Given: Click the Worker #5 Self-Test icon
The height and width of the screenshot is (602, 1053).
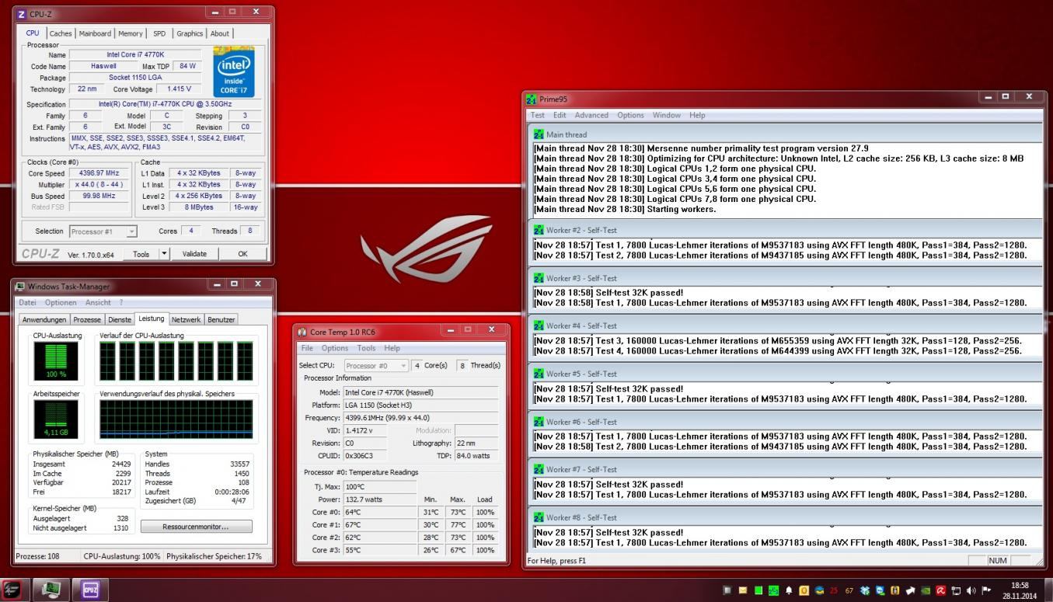Looking at the screenshot, I should [539, 374].
